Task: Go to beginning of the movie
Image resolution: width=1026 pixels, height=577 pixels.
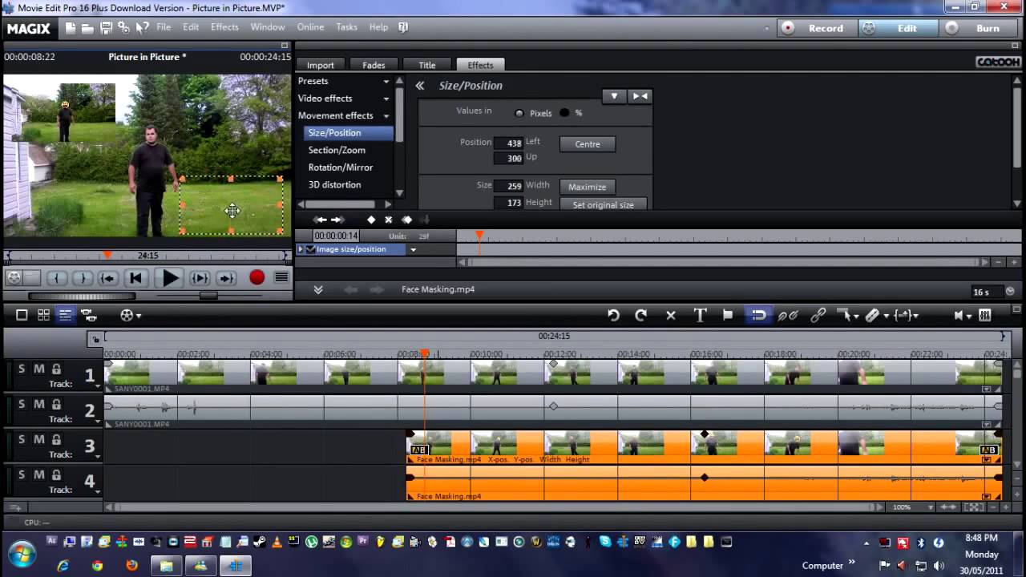Action: [x=135, y=278]
